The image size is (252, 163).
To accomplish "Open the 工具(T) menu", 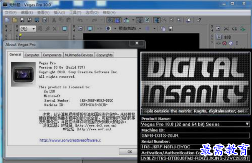I will coord(75,13).
